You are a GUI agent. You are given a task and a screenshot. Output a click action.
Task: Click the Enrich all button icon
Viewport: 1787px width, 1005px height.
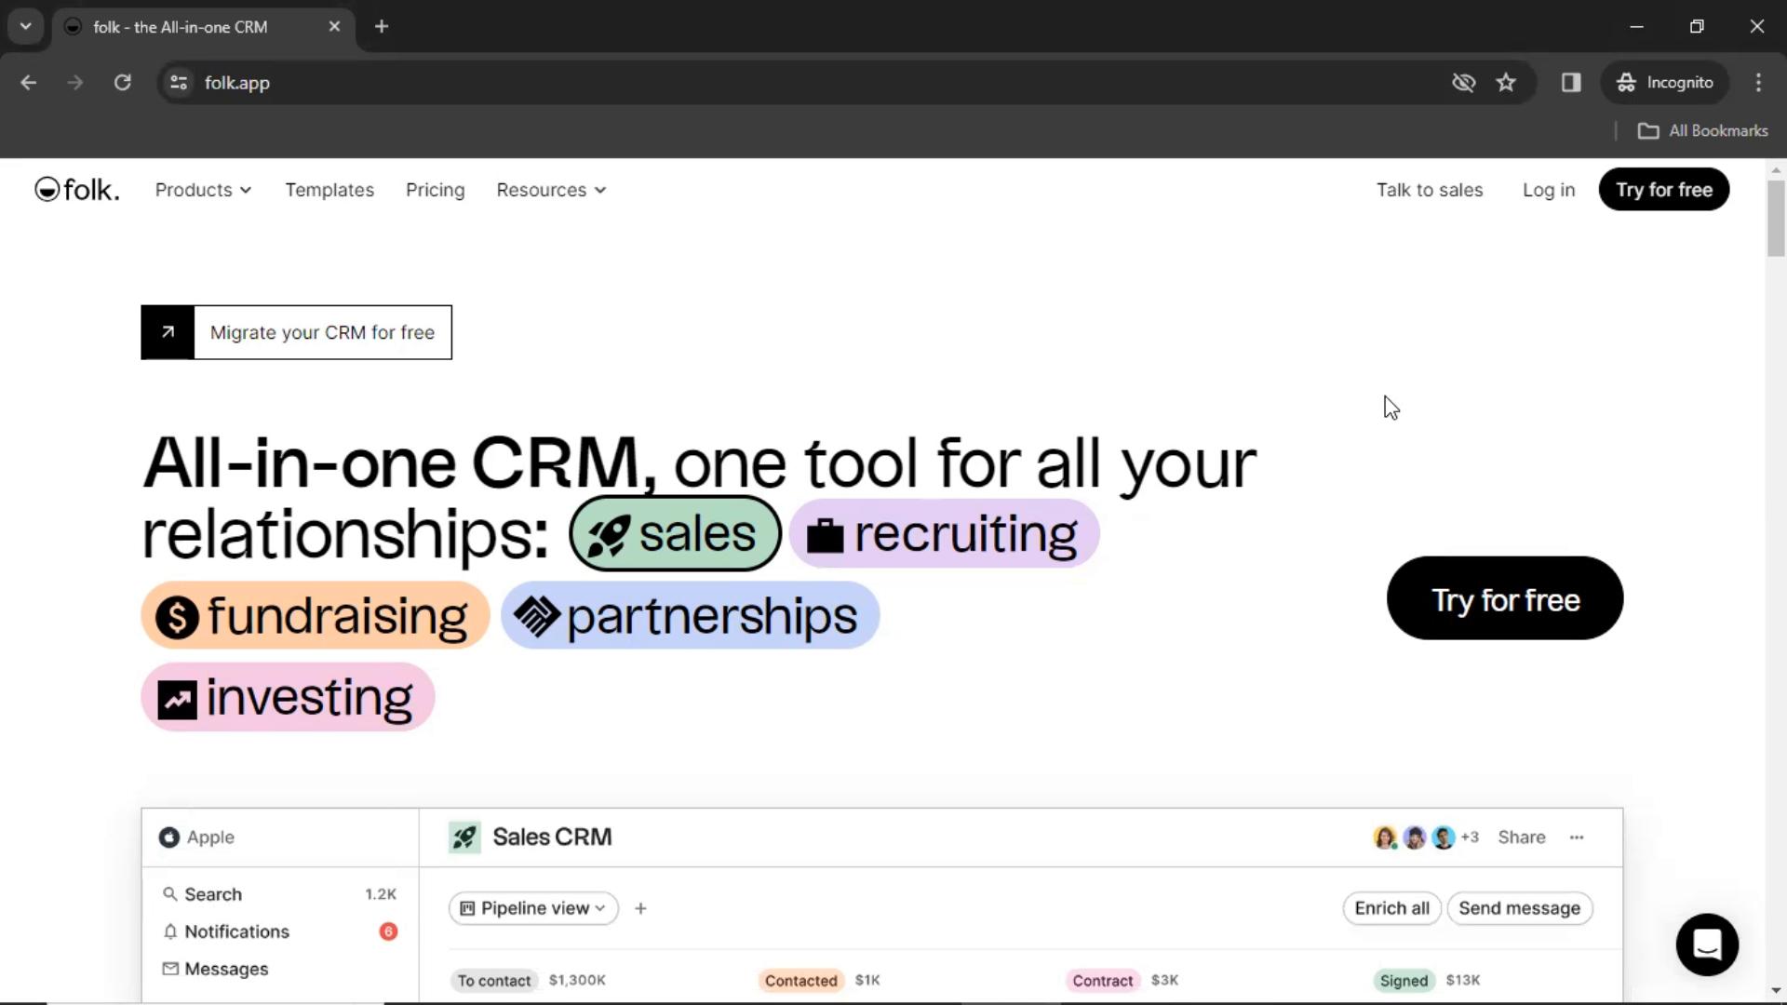pos(1390,907)
